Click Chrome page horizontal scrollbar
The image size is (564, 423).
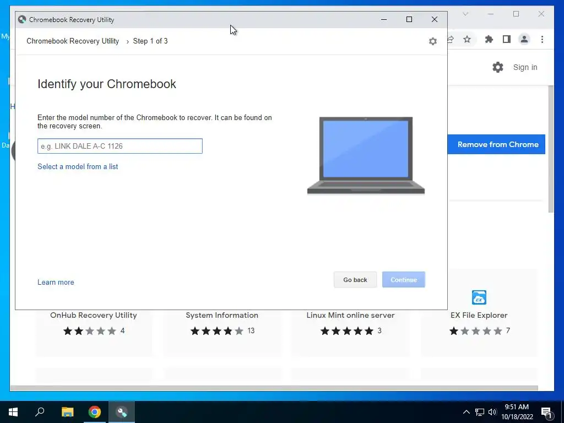274,388
